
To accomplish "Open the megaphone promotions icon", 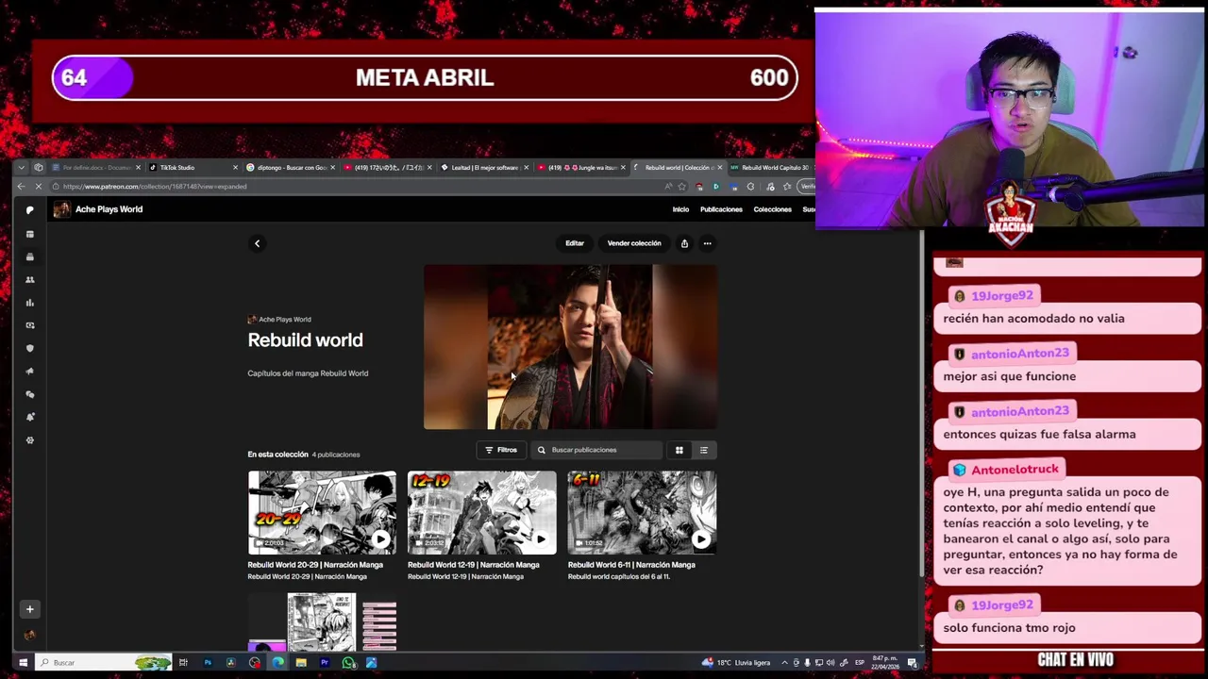I will 30,372.
